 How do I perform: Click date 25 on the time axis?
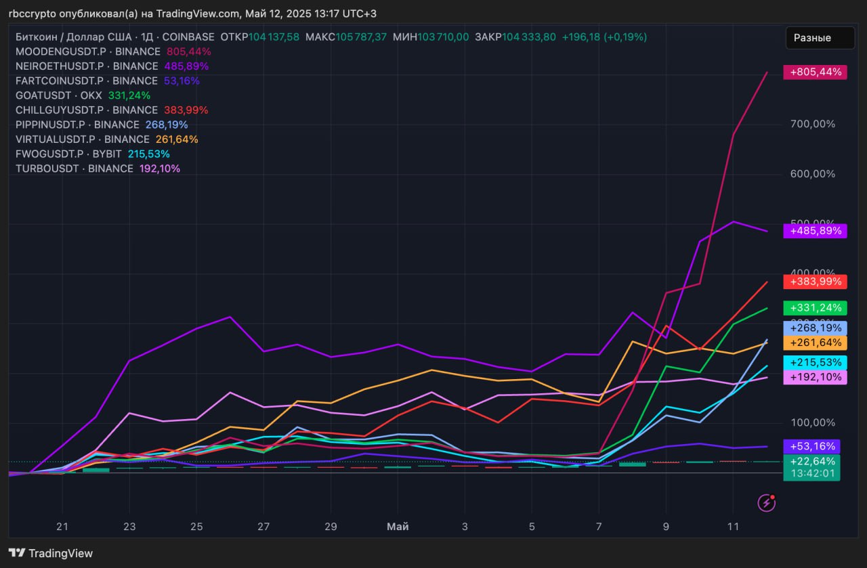pos(196,526)
